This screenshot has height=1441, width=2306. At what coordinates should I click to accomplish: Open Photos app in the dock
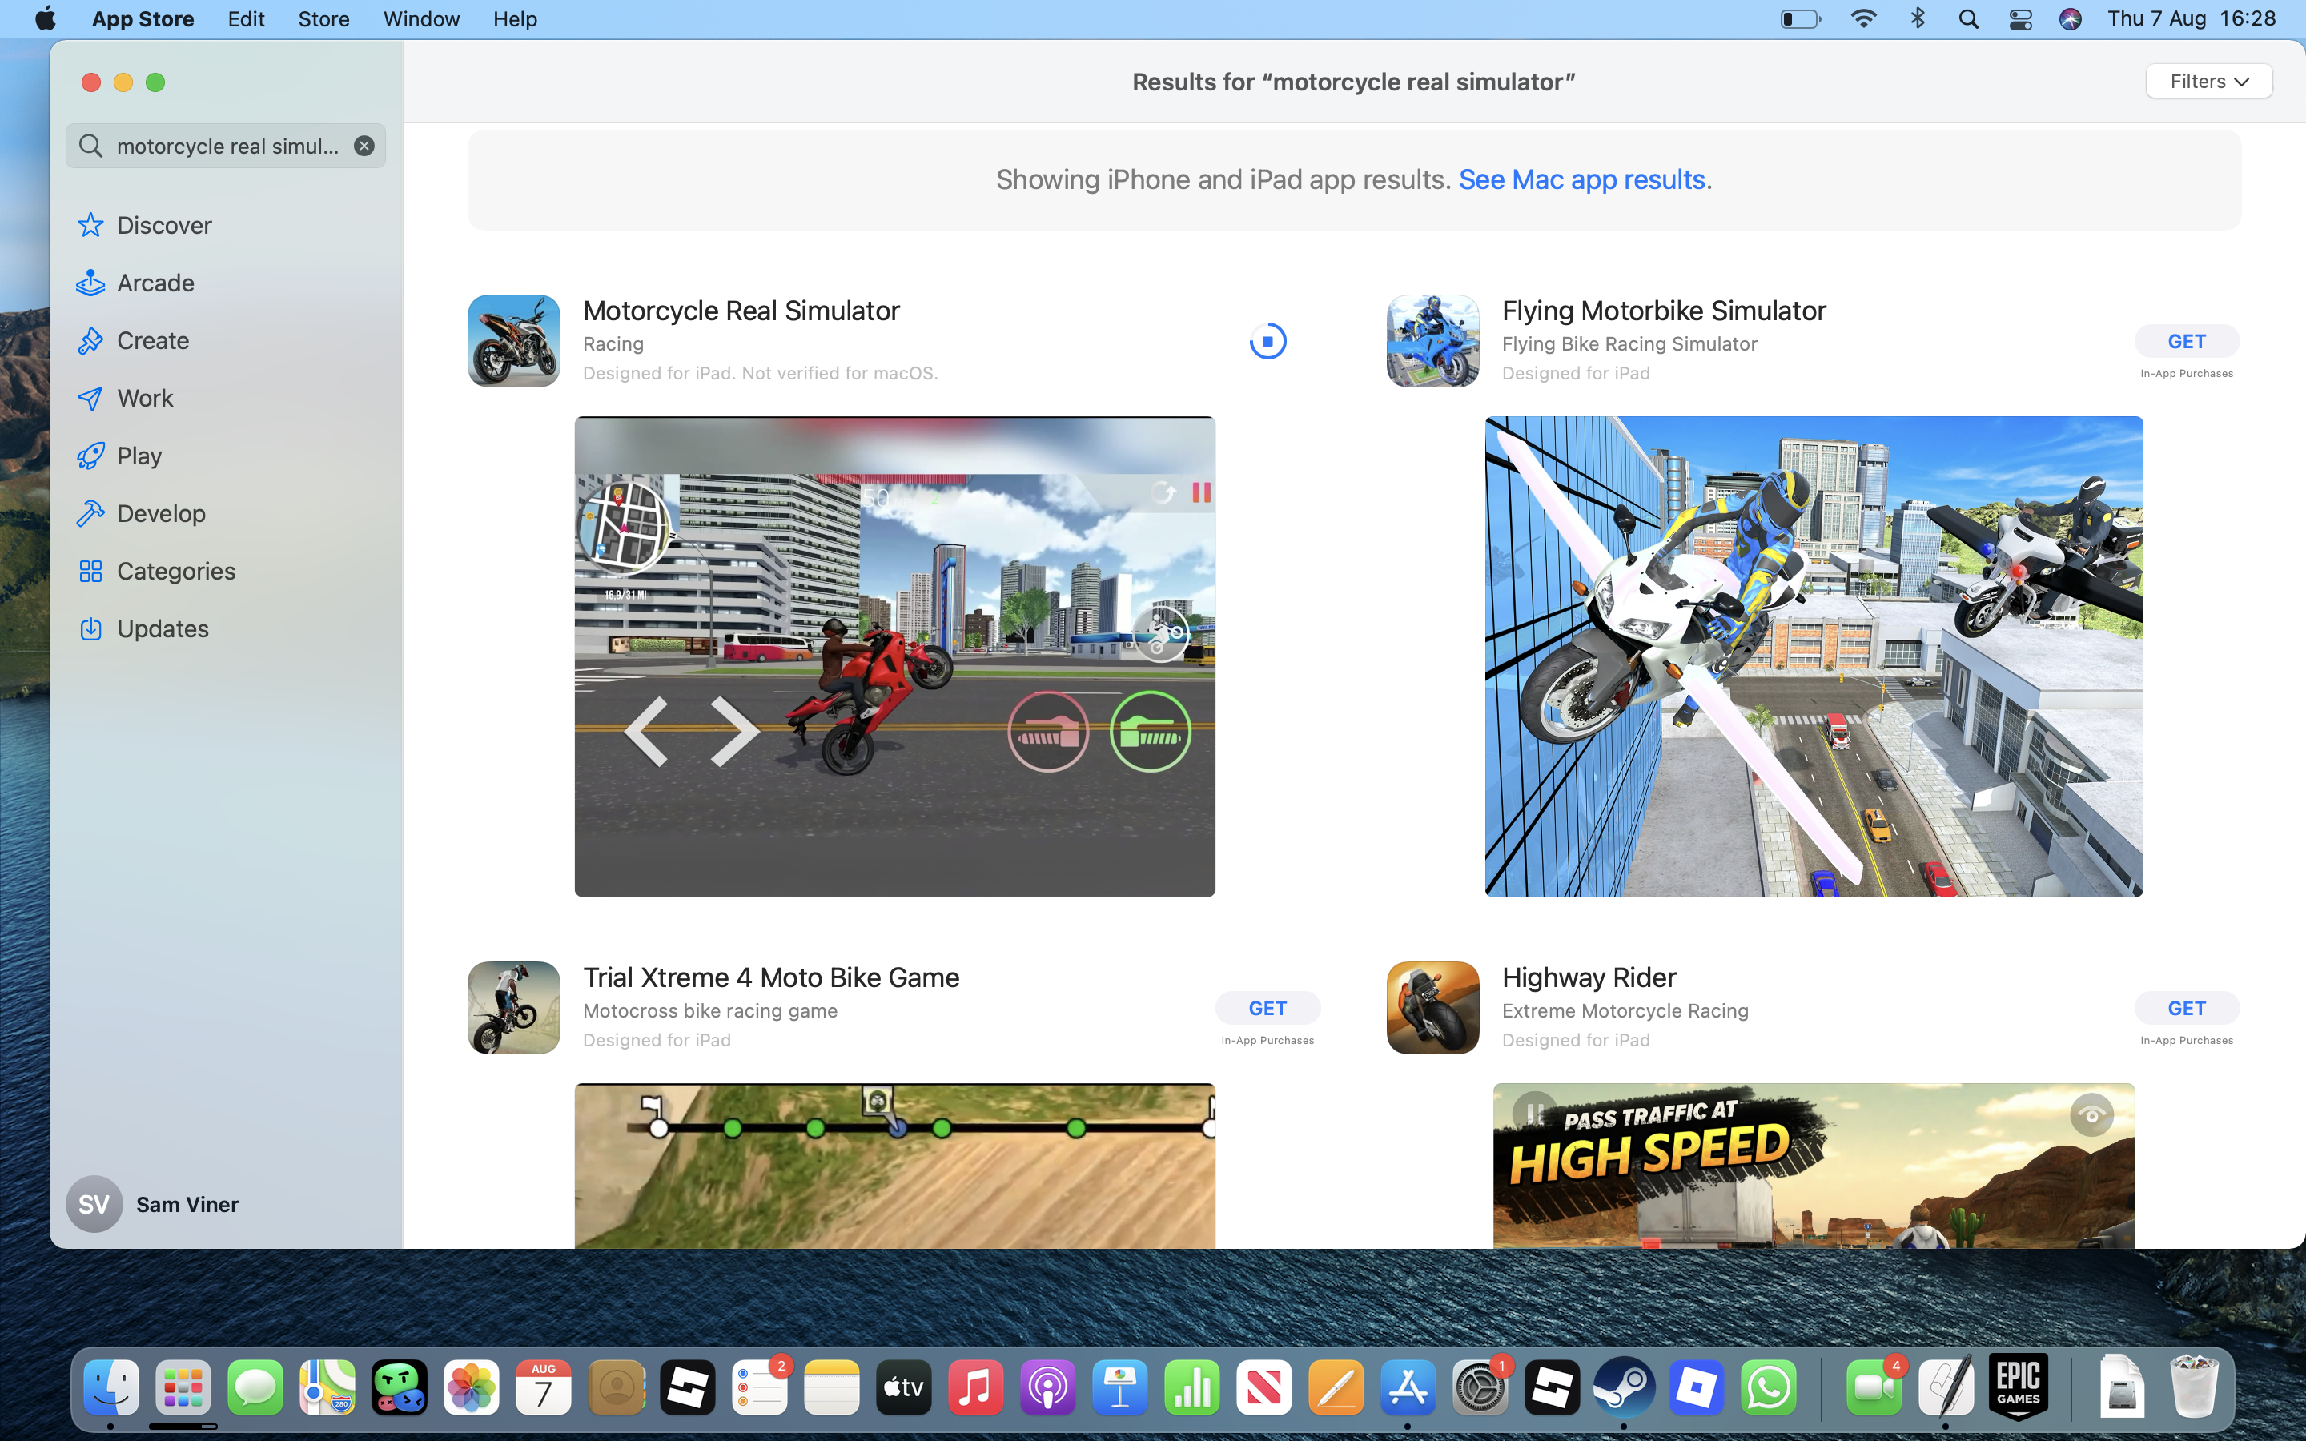[x=472, y=1387]
